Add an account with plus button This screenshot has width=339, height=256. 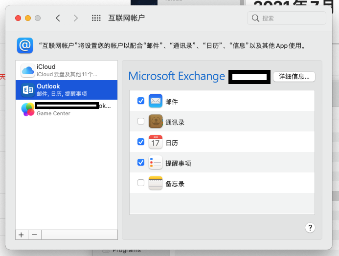pos(22,235)
